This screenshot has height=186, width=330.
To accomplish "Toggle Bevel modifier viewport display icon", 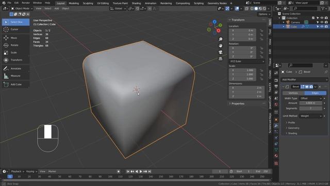I will [307, 87].
